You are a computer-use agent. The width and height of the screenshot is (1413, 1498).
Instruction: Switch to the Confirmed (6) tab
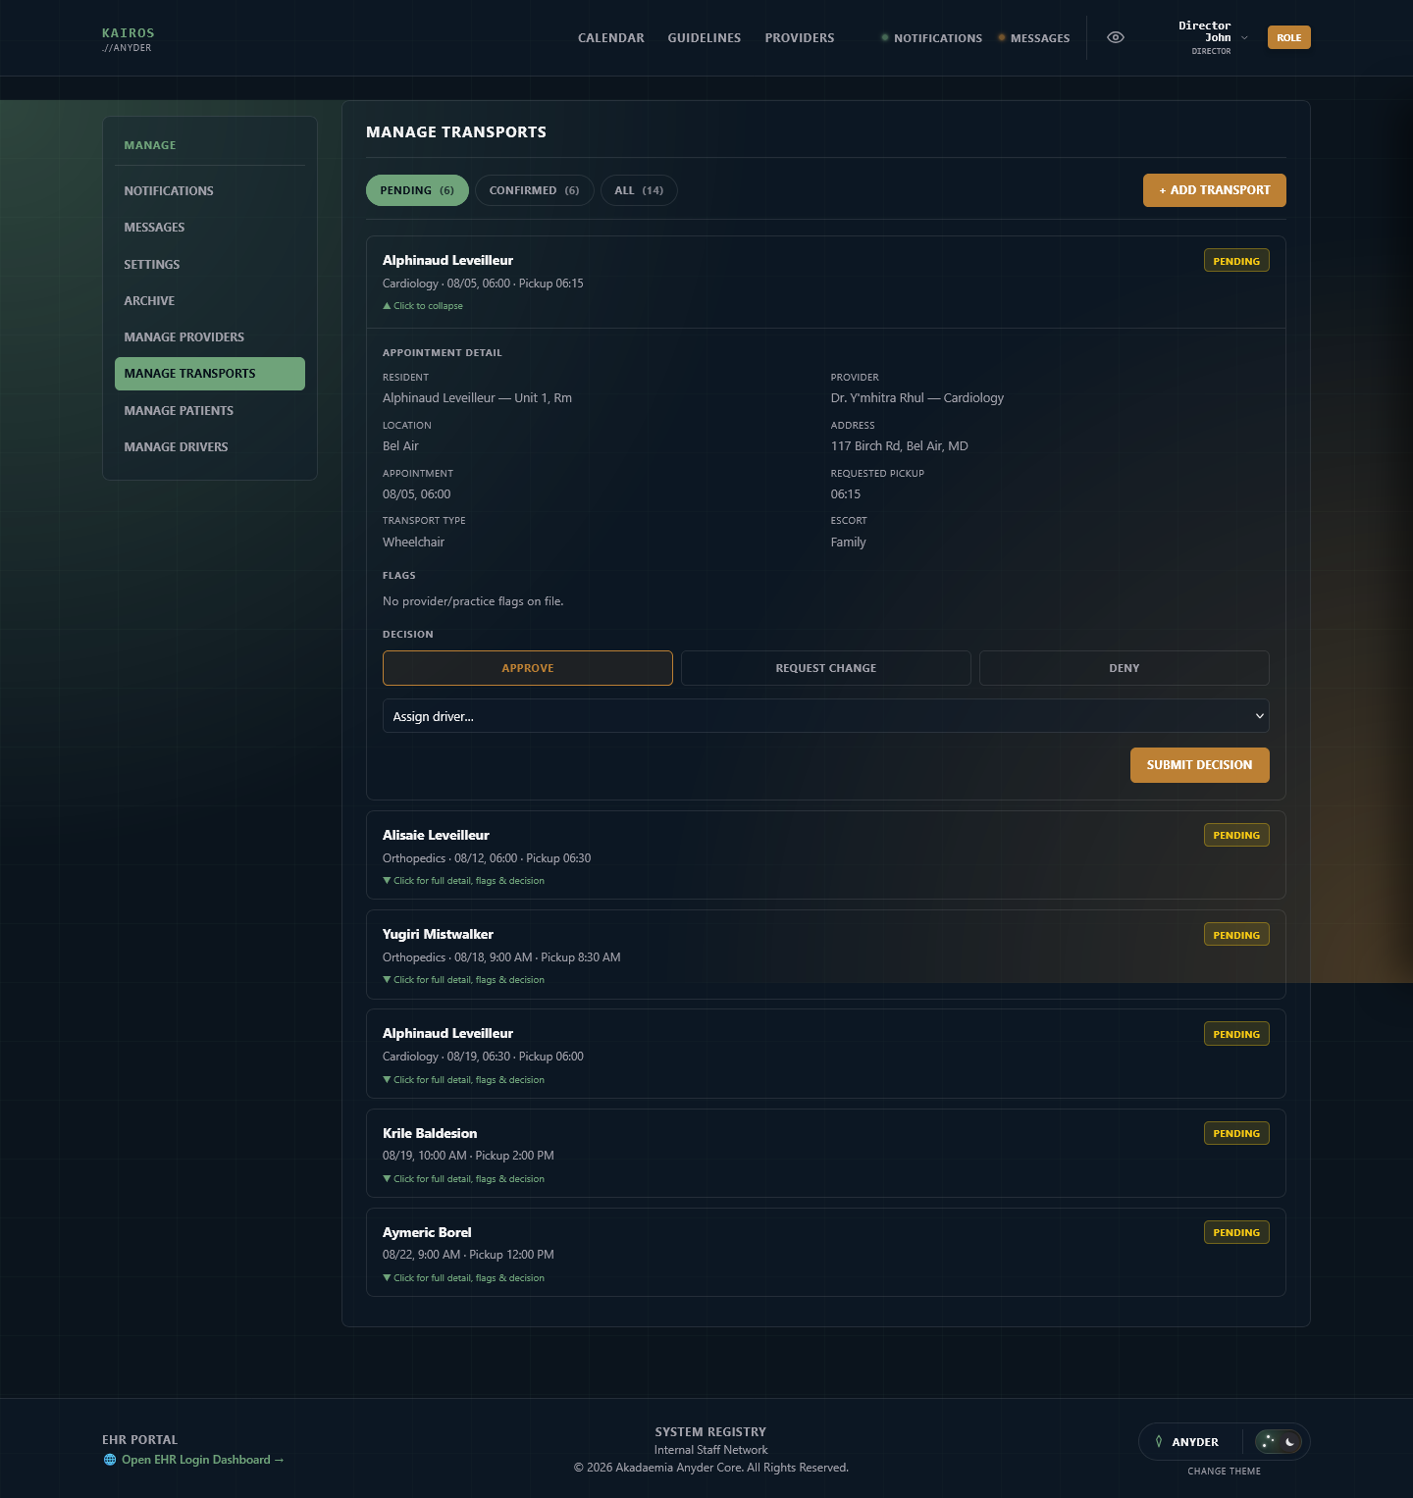coord(534,190)
